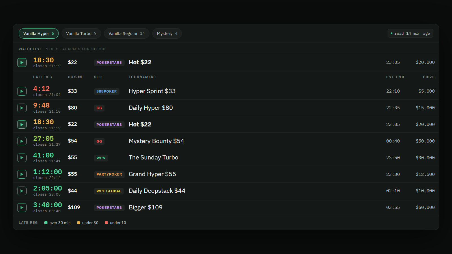
Task: Click the WPT GLOBAL site badge
Action: [x=109, y=191]
